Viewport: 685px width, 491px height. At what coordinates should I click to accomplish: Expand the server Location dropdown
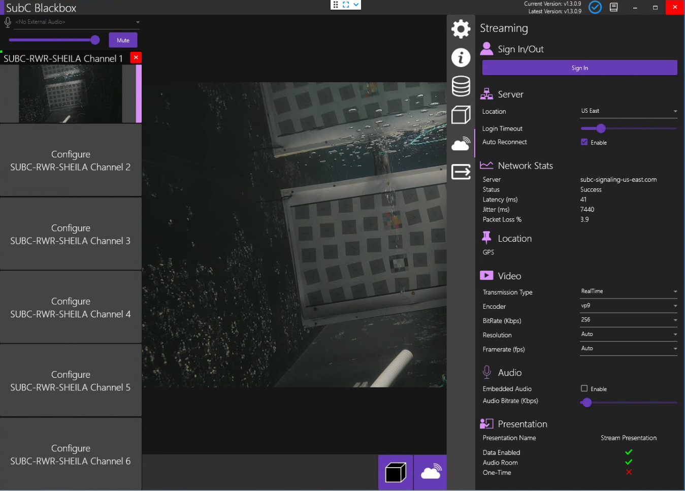coord(628,111)
